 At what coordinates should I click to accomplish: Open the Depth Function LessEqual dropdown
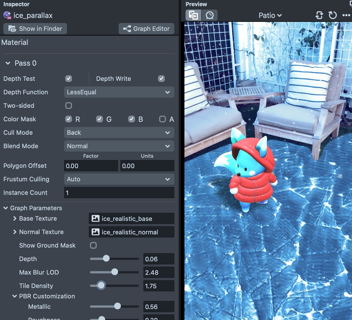point(119,92)
